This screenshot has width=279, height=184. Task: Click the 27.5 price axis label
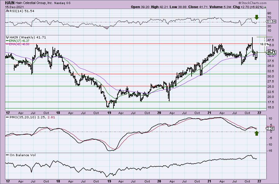pyautogui.click(x=270, y=81)
